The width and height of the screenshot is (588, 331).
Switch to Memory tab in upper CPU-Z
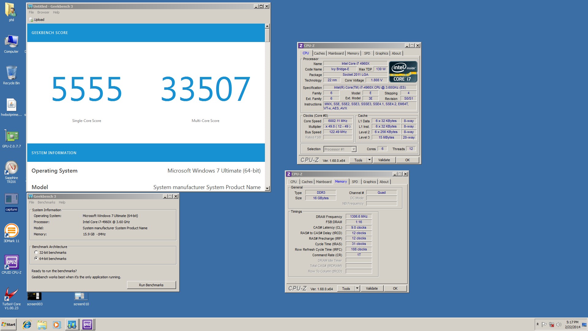click(x=353, y=53)
